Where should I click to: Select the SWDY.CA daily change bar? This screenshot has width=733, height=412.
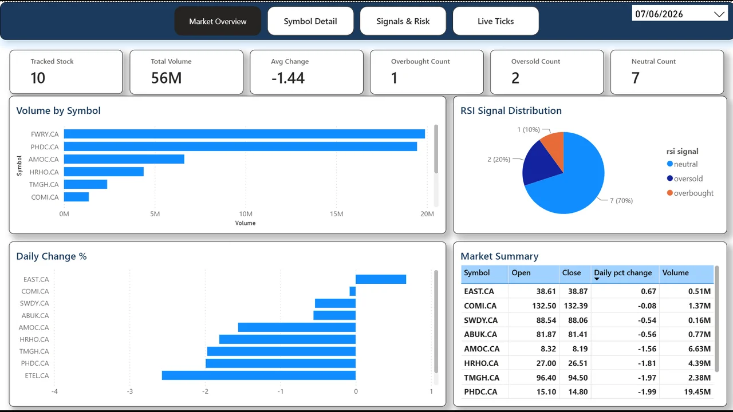click(x=335, y=303)
